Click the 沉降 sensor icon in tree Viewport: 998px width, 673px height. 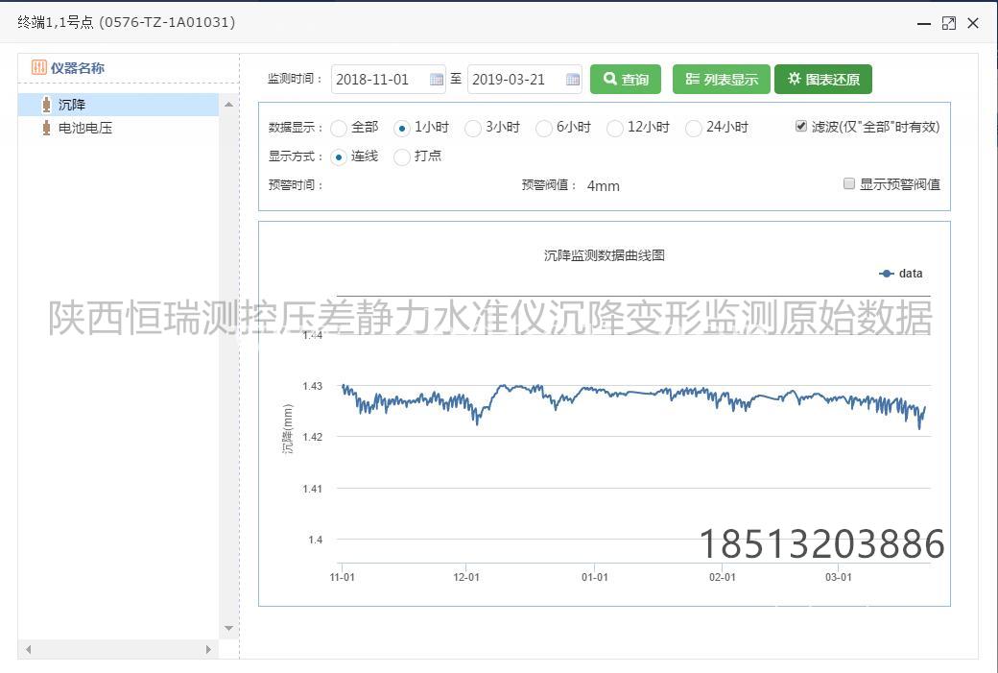tap(46, 105)
